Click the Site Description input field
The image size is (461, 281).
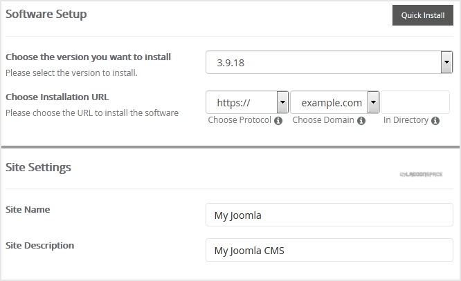[x=329, y=251]
